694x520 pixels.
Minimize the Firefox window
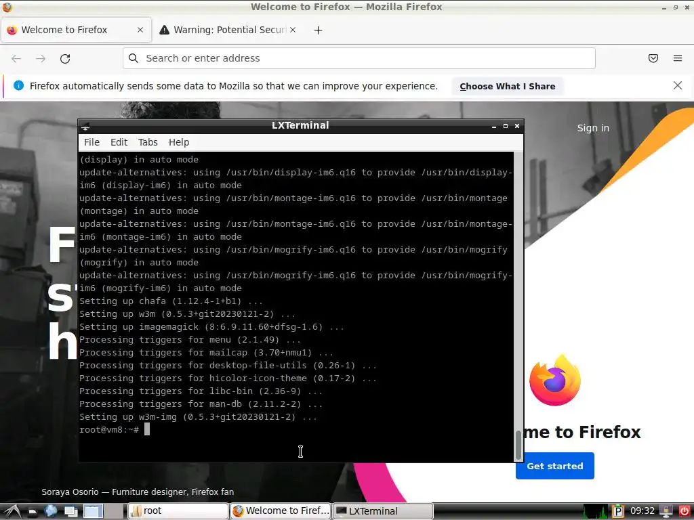point(664,7)
